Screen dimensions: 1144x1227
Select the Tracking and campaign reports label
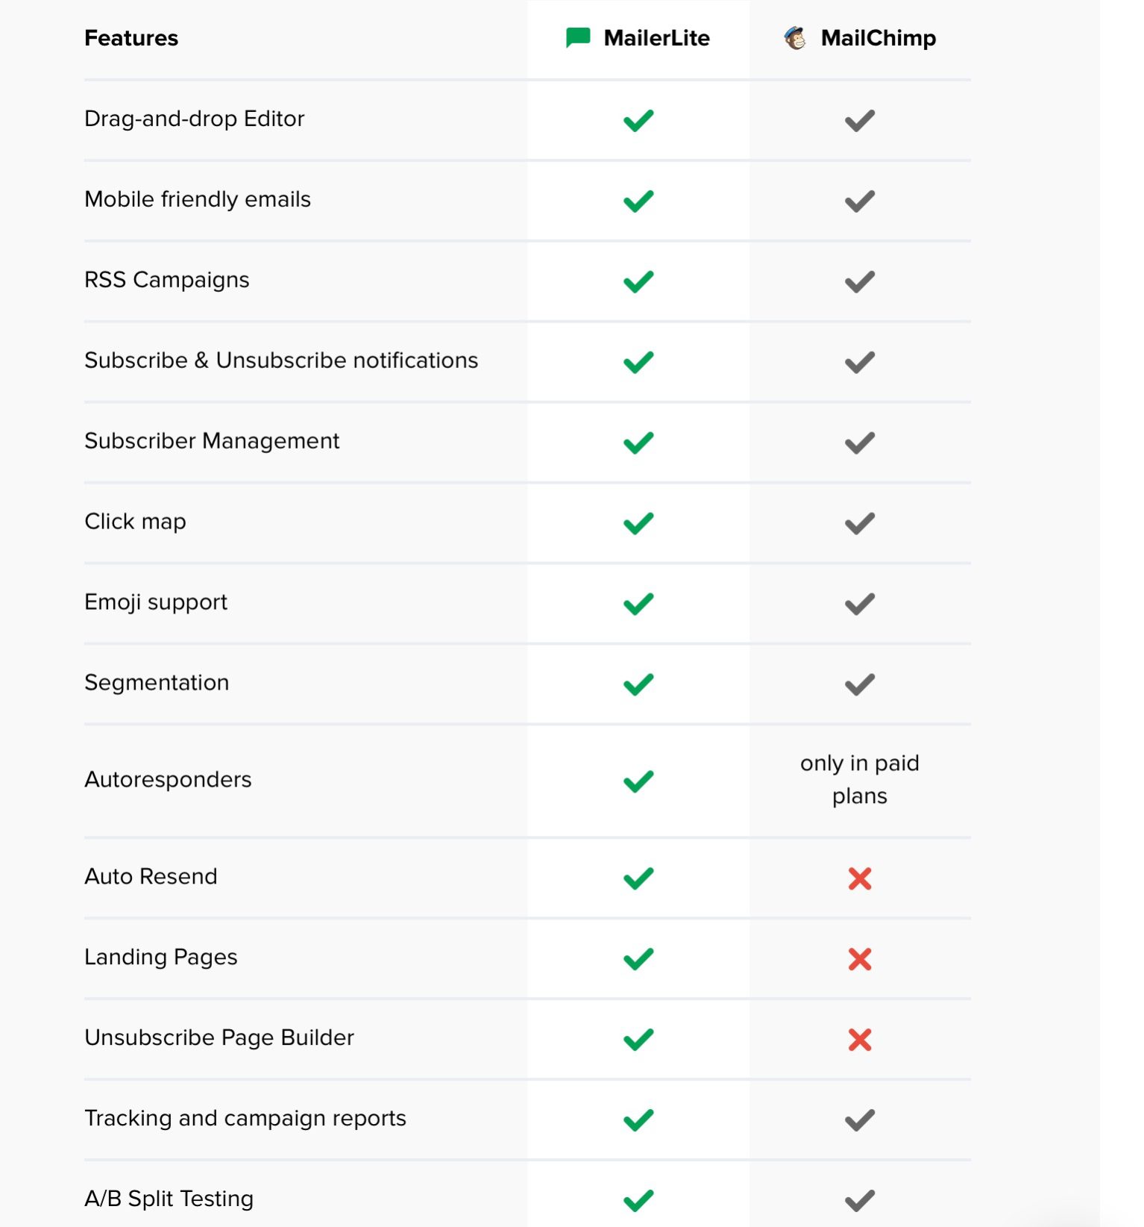pos(245,1118)
